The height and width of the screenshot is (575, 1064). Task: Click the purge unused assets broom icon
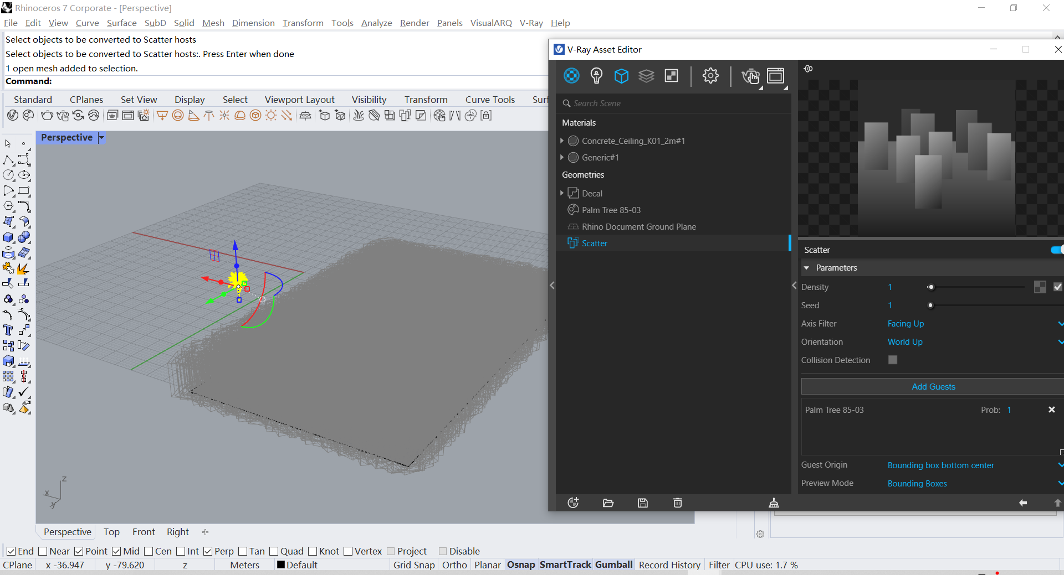tap(774, 503)
